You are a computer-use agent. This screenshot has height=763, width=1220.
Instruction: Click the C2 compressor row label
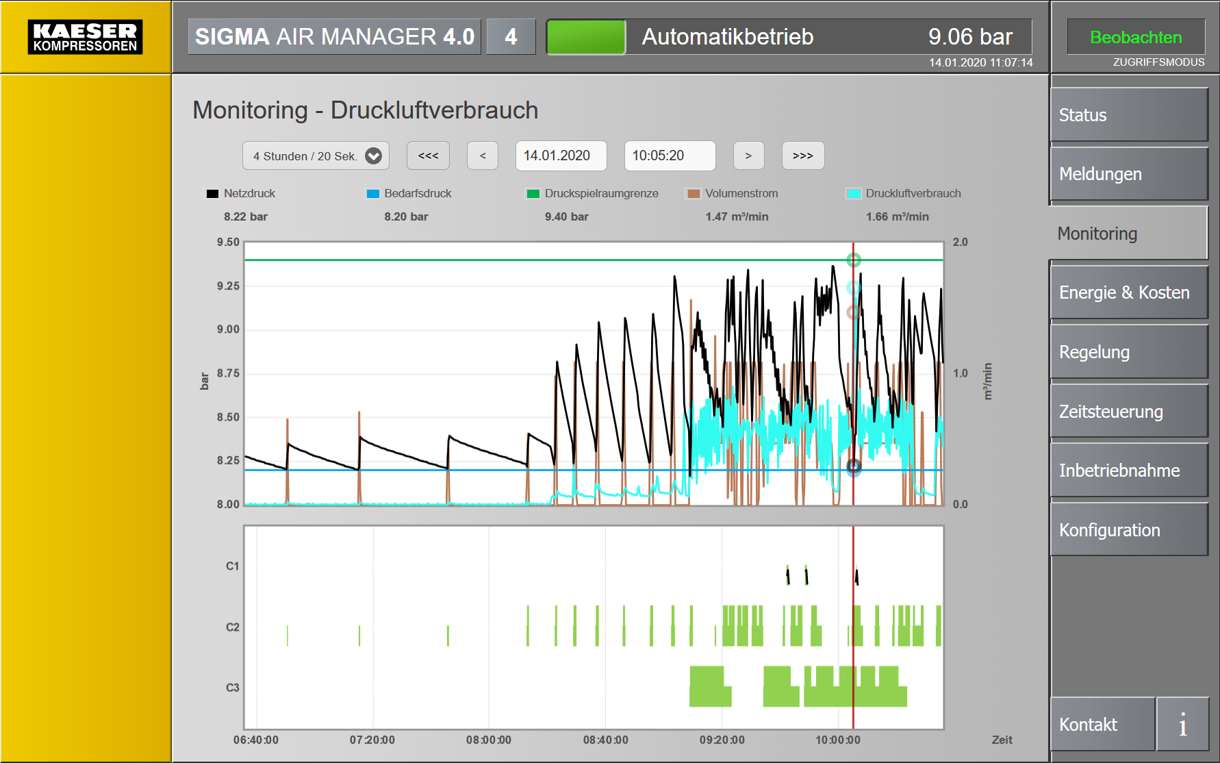click(x=233, y=627)
